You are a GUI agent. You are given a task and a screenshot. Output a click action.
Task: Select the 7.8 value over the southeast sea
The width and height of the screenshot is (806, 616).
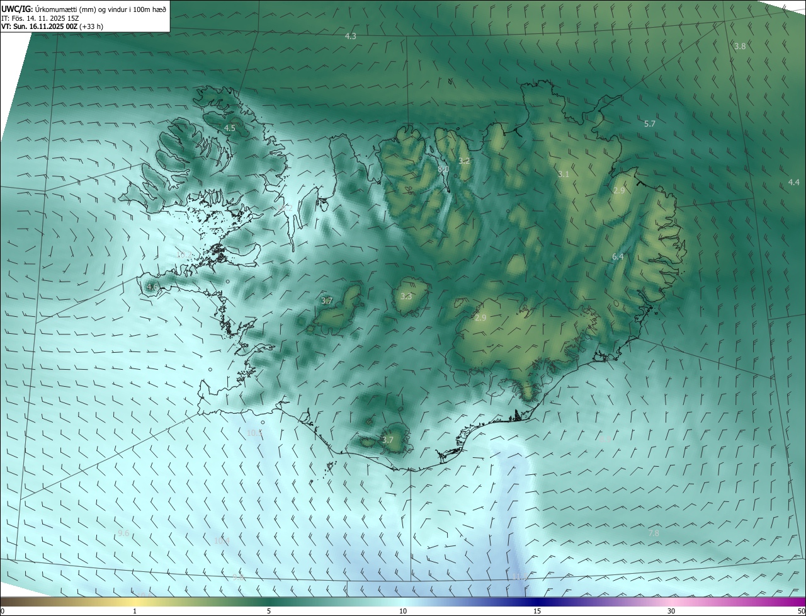pos(654,533)
